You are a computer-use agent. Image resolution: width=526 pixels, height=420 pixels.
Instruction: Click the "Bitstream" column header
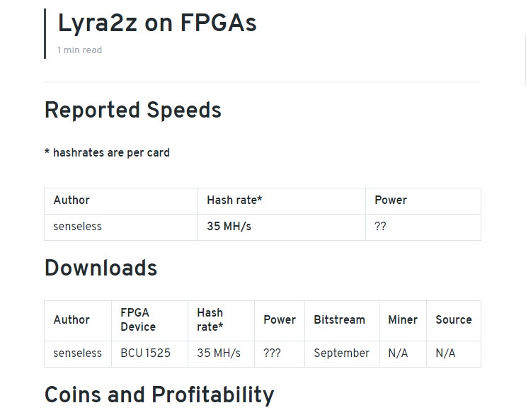339,319
